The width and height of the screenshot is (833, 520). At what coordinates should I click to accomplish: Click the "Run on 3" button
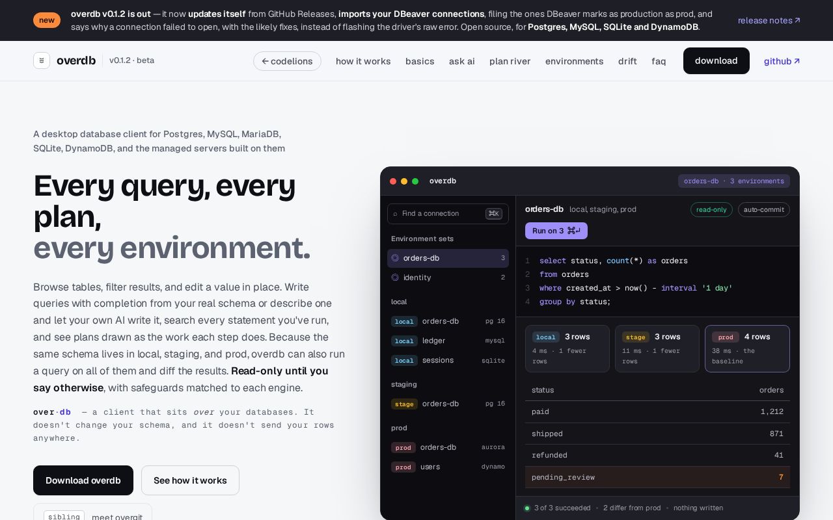(x=556, y=231)
